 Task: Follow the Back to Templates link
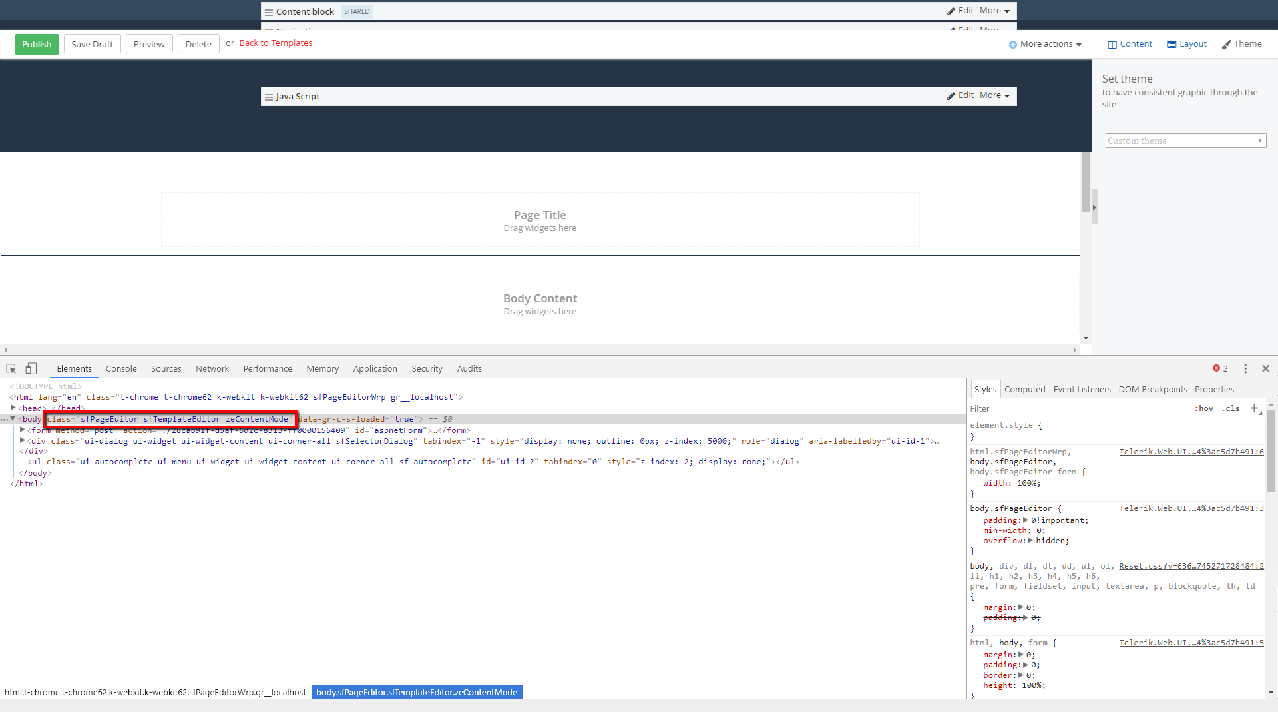[x=276, y=43]
